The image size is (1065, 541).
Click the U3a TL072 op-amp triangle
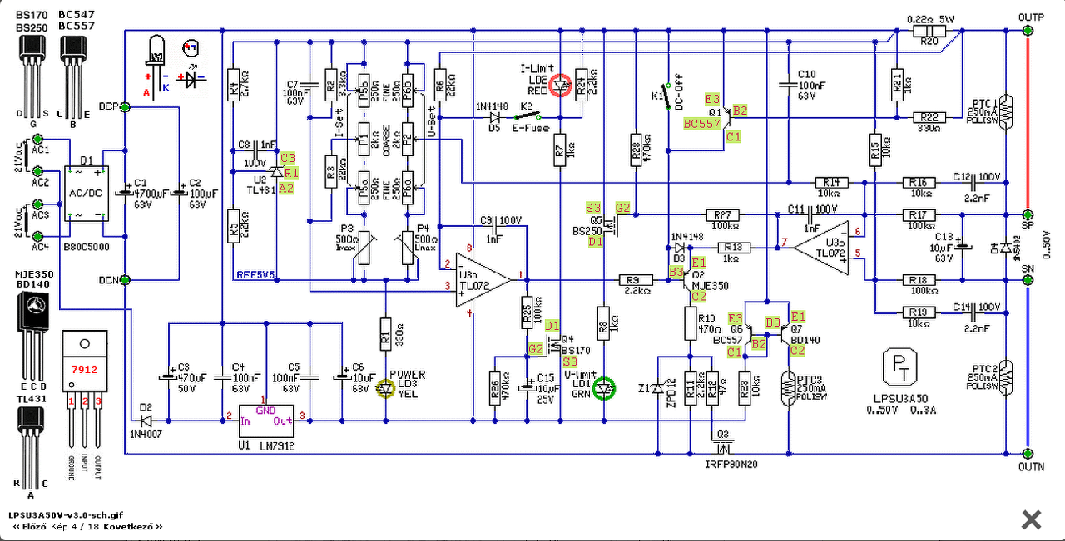click(483, 280)
